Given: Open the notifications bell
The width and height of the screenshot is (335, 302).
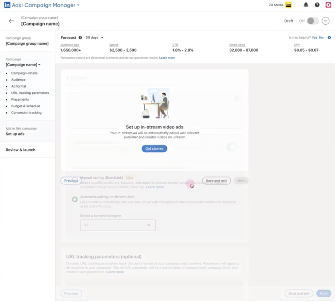Looking at the screenshot, I should 306,5.
